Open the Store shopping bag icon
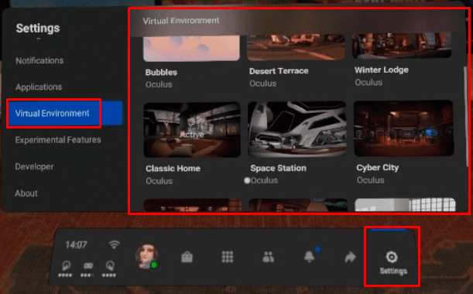The image size is (473, 294). pyautogui.click(x=187, y=257)
